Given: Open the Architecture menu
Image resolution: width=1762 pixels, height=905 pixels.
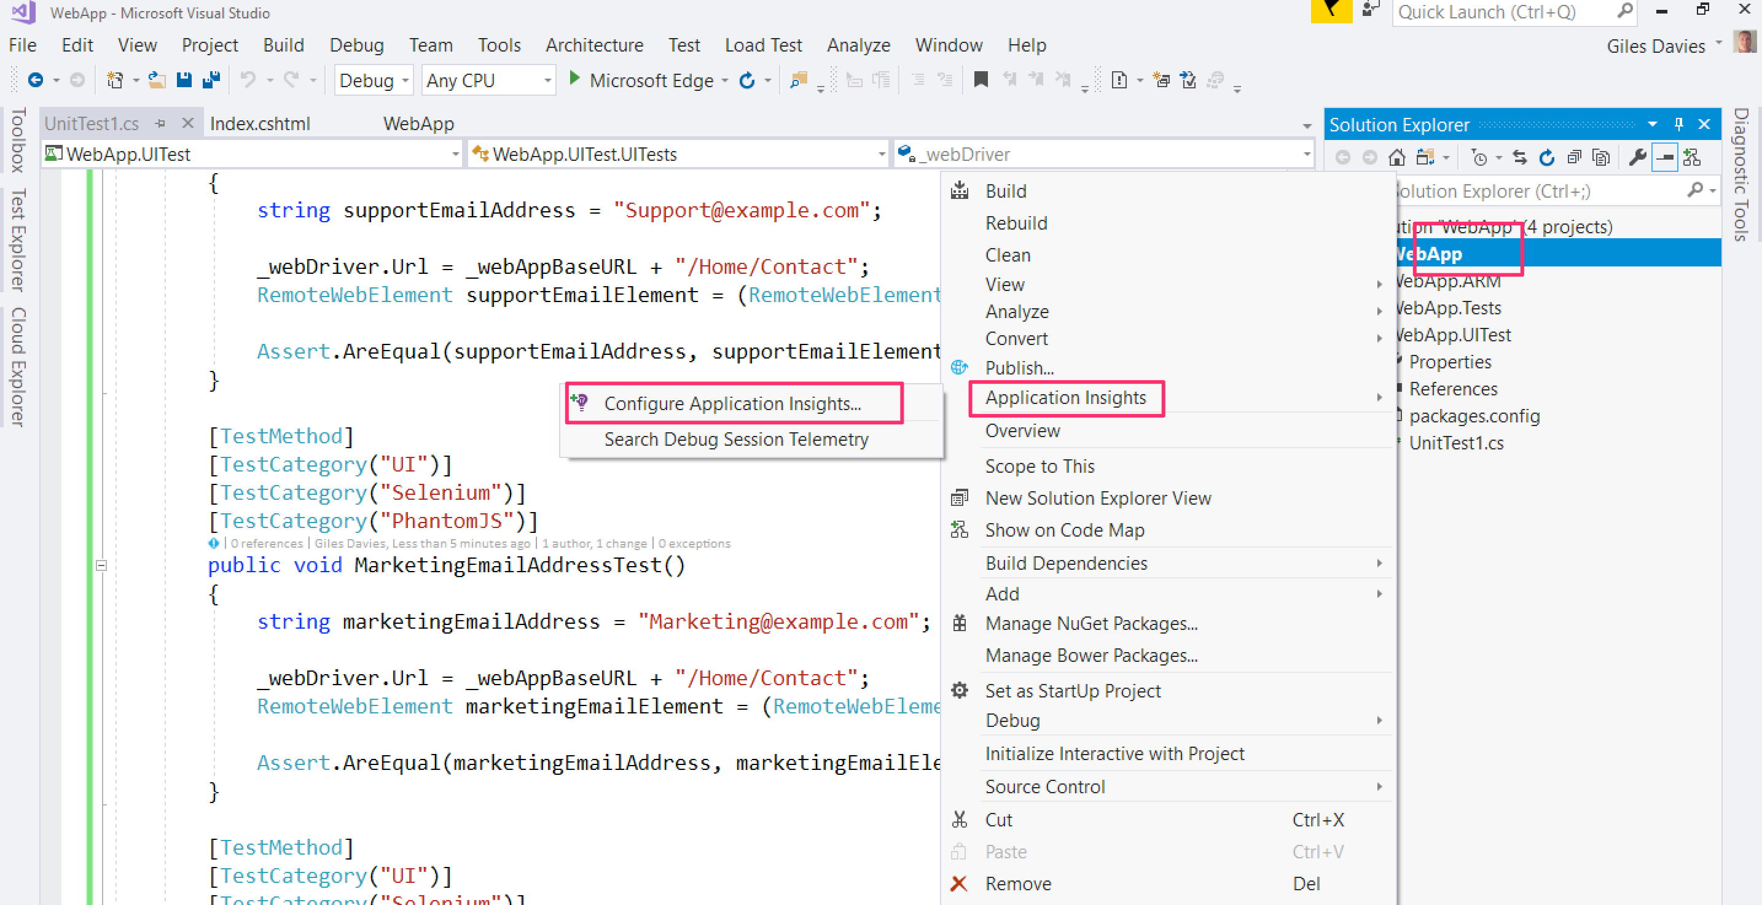Looking at the screenshot, I should pos(593,45).
